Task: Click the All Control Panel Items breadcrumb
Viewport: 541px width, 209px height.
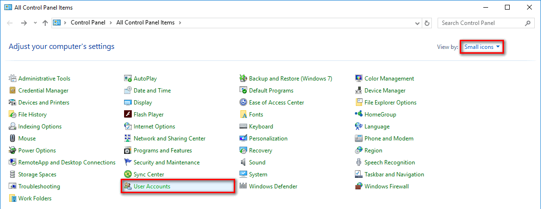Action: coord(146,23)
